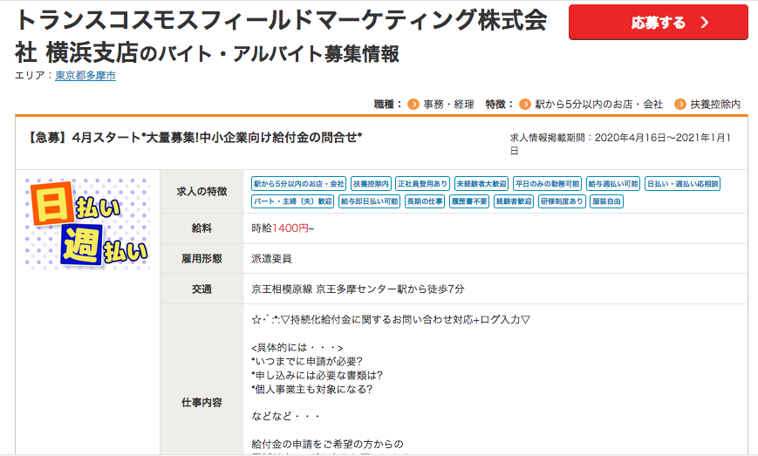Click the *申し込みには必要な書類は? line
This screenshot has height=456, width=758.
coord(318,375)
